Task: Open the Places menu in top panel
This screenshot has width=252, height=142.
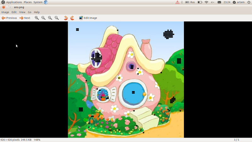Action: pos(28,2)
